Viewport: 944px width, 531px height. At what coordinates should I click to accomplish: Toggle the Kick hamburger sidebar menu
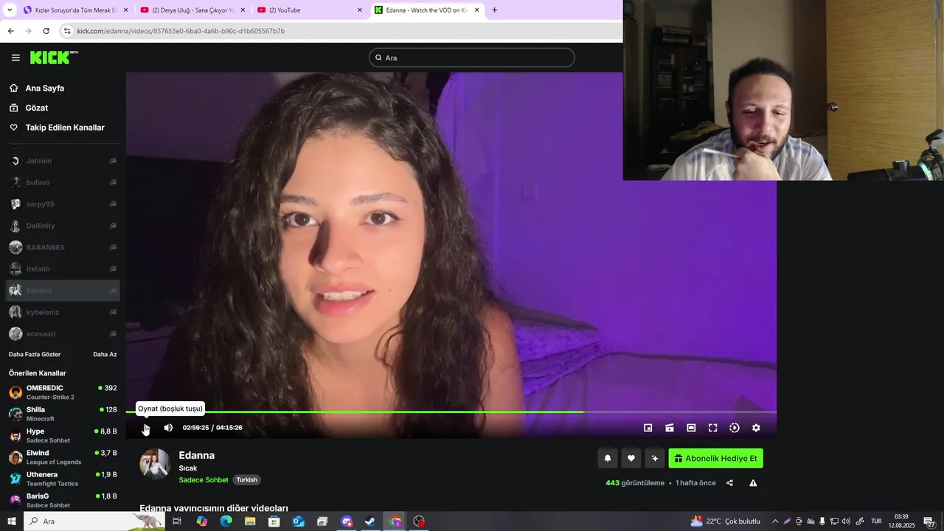pos(15,58)
